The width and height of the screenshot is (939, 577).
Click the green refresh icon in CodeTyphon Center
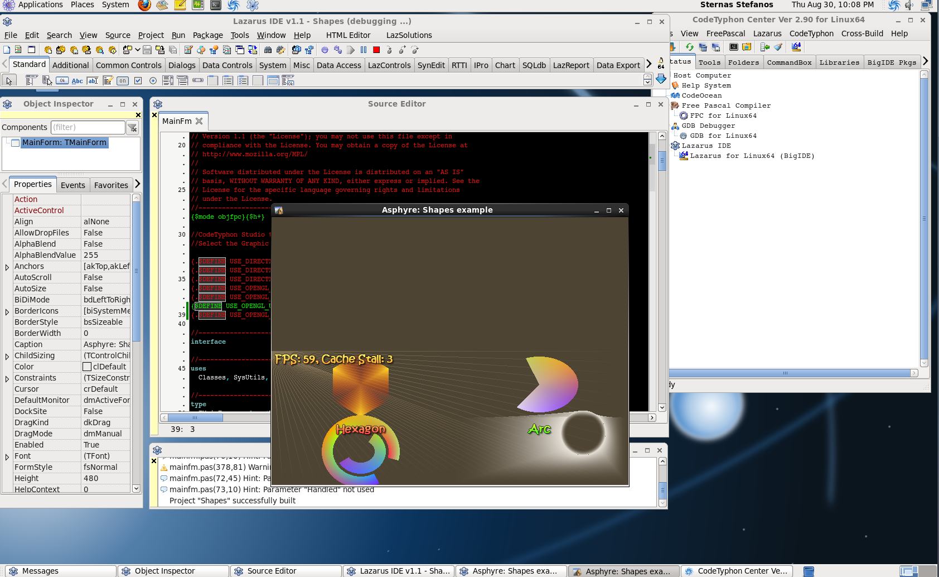click(690, 47)
